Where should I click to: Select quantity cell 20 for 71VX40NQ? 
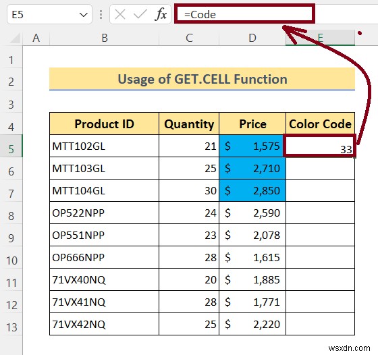[189, 279]
